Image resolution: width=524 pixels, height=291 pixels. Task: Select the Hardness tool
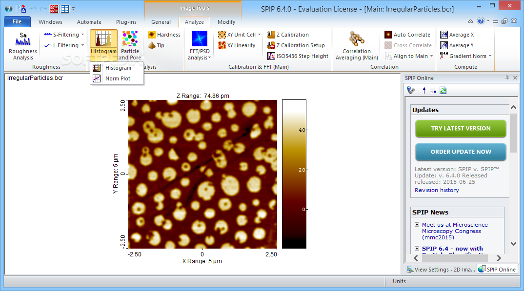[x=164, y=35]
